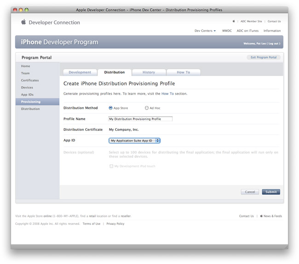Select Provisioning in the sidebar
299x264 pixels.
pos(37,102)
